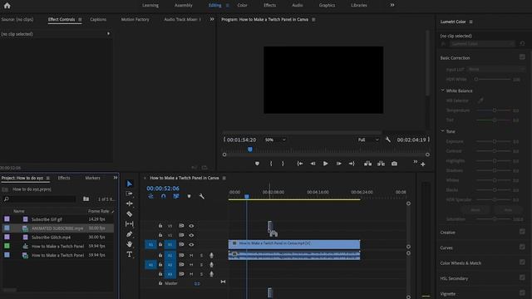Toggle insert sequences as nests
The height and width of the screenshot is (299, 532).
coord(150,196)
